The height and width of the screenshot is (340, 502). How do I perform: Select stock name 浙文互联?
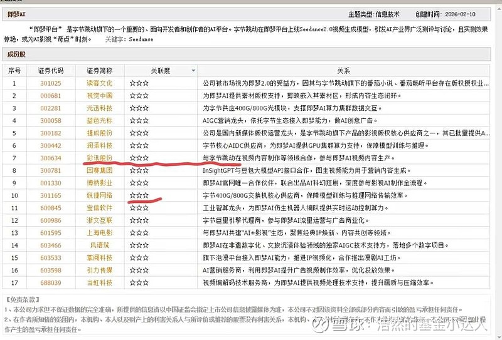[100, 220]
